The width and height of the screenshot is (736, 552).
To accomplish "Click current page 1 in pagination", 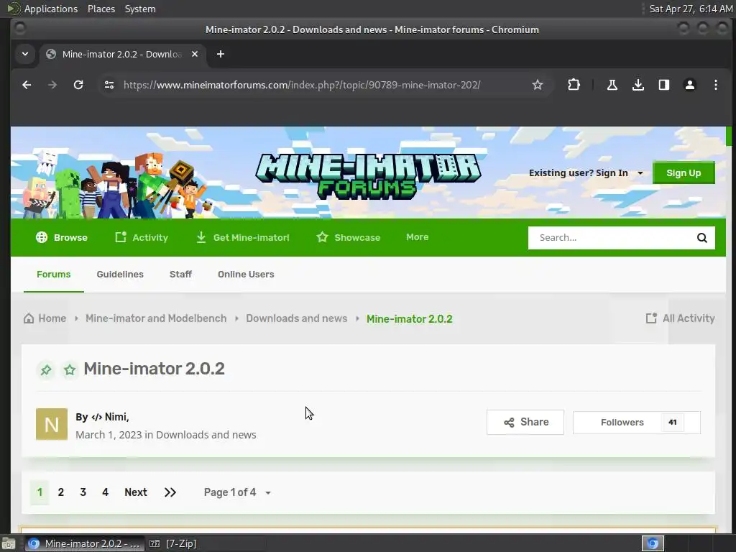I will tap(40, 492).
